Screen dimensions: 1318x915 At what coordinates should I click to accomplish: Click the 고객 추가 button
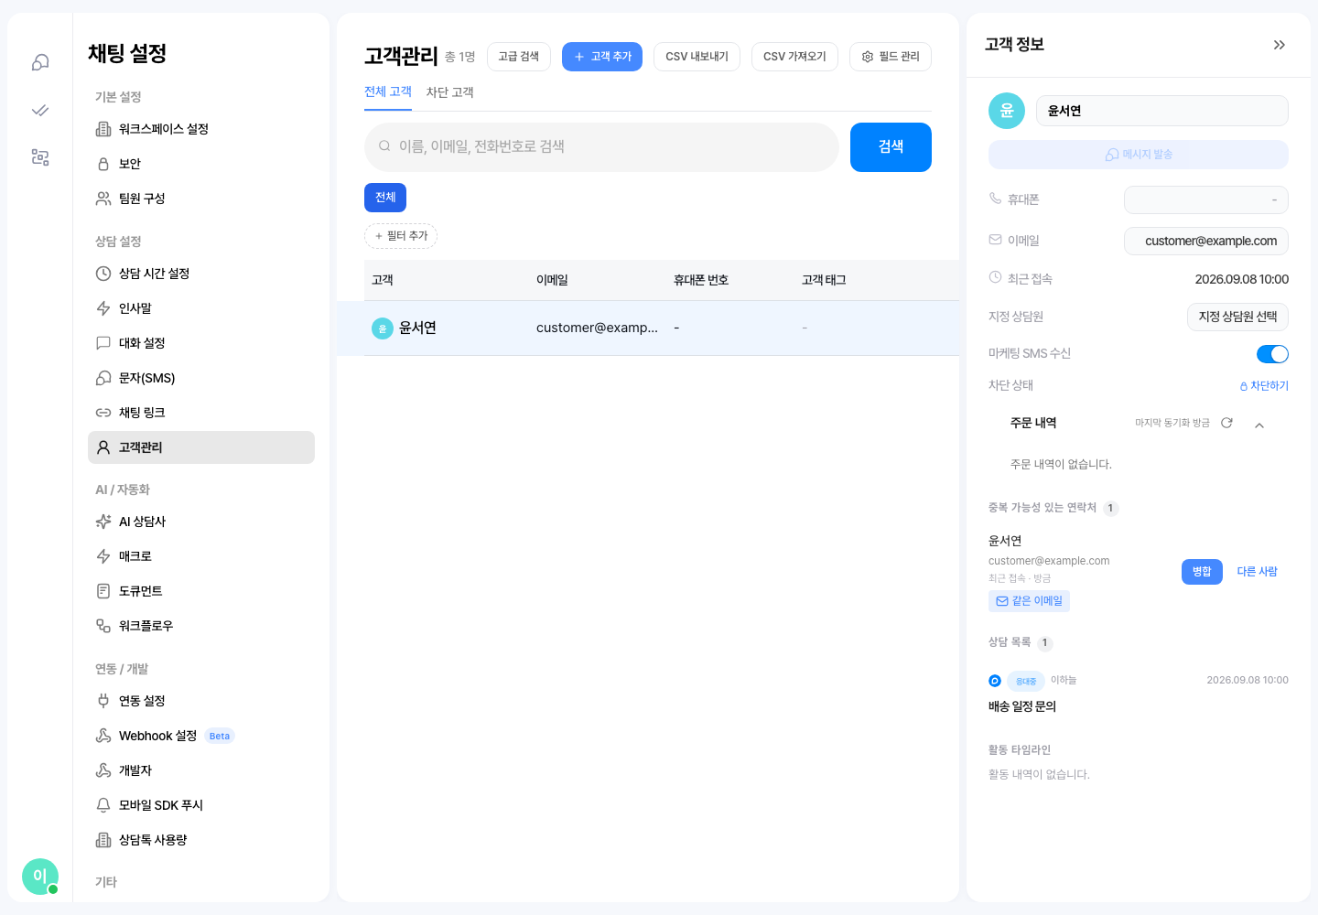(x=602, y=57)
